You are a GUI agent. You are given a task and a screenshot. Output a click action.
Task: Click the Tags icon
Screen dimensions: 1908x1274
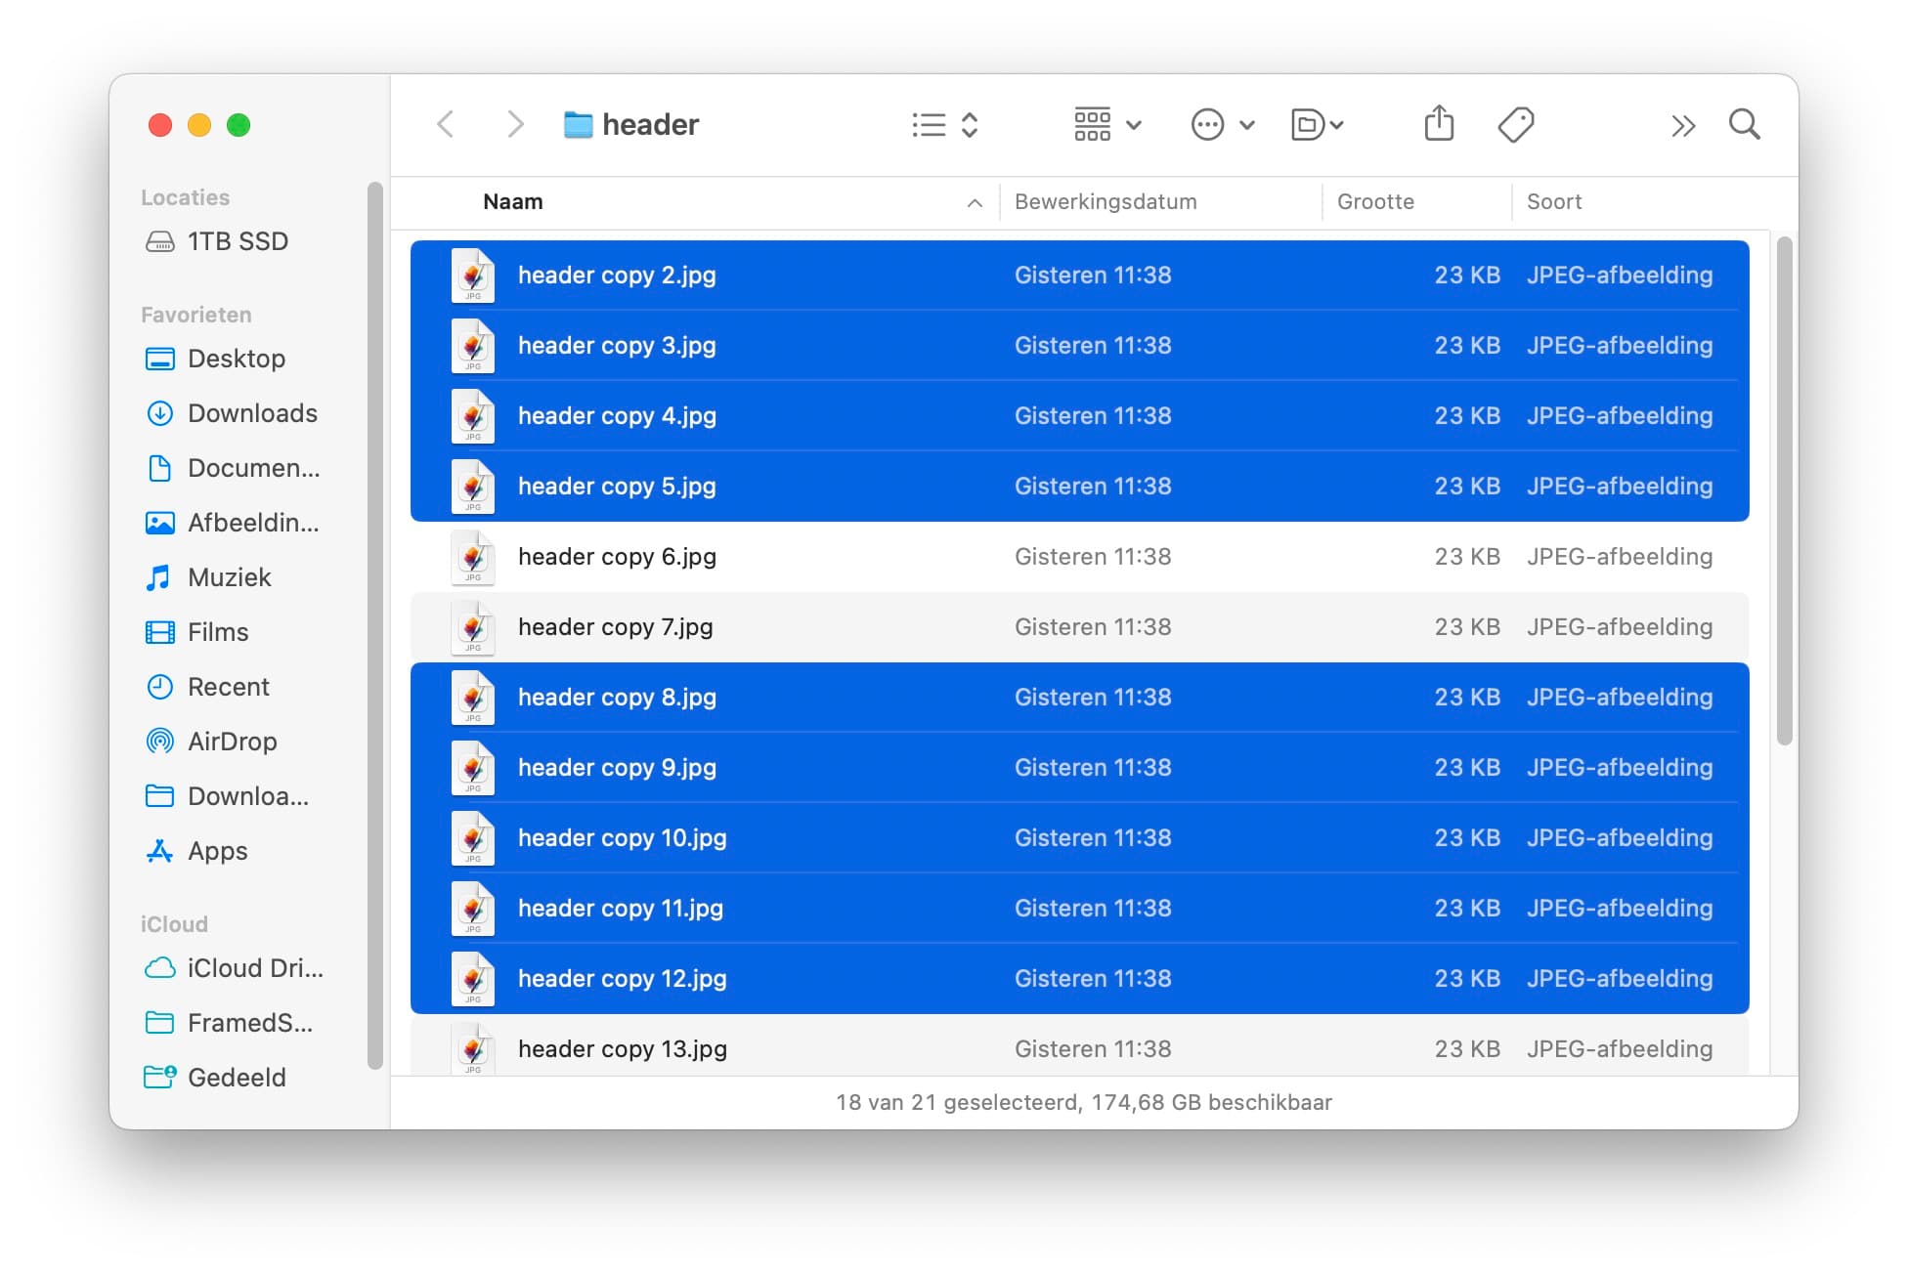click(1516, 124)
